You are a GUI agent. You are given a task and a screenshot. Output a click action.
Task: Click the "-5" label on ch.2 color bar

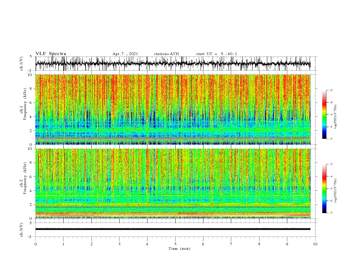click(x=330, y=188)
